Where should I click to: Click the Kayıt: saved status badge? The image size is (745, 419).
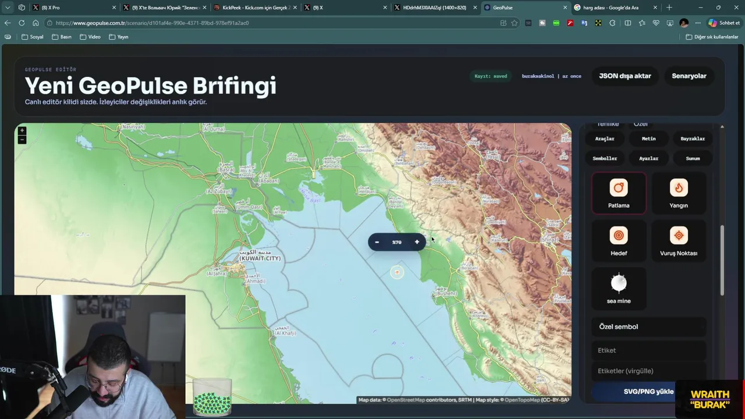pos(491,76)
